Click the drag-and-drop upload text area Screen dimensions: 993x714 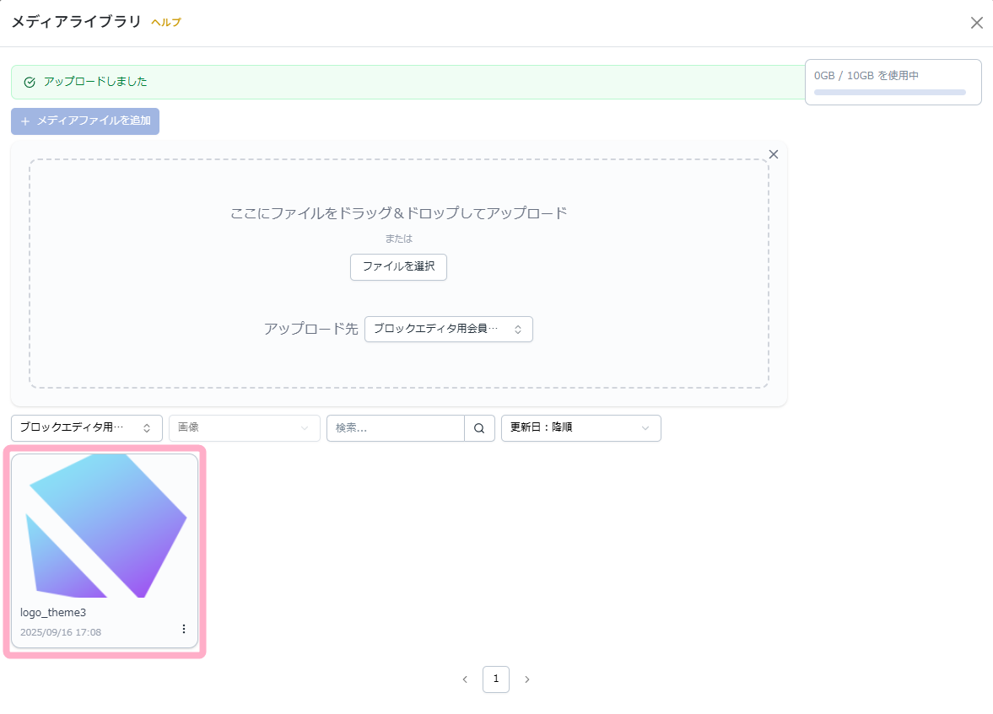398,212
